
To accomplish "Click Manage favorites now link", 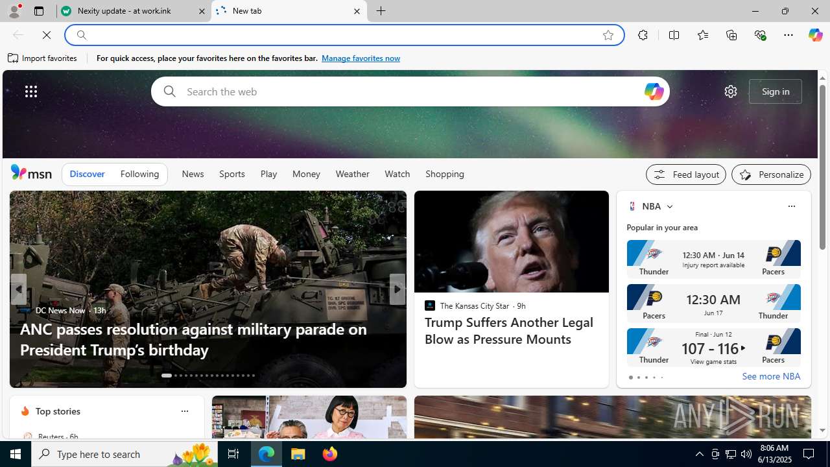I will tap(361, 58).
